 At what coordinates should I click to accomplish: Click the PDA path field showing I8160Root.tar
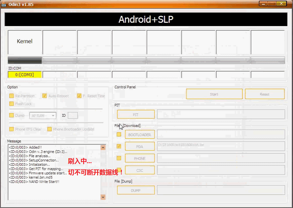pyautogui.click(x=221, y=146)
